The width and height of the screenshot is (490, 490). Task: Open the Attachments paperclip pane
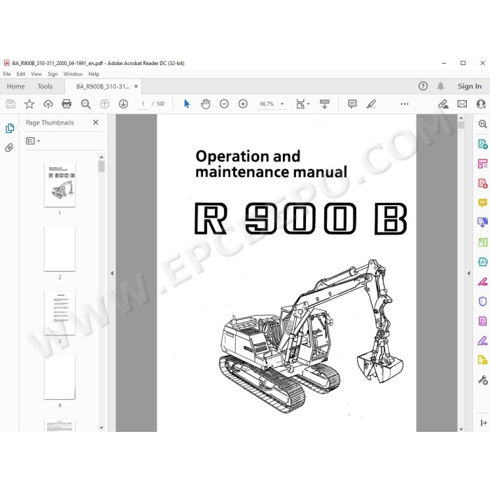[9, 148]
